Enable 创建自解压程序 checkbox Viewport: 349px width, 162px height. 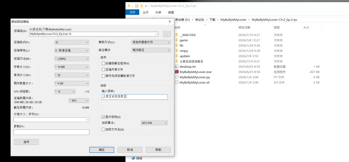[x=103, y=63]
